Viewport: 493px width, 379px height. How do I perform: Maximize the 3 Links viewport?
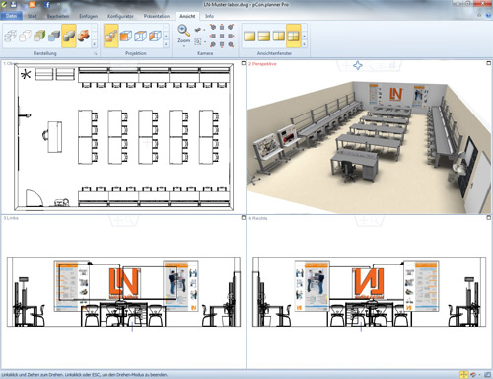click(x=244, y=217)
